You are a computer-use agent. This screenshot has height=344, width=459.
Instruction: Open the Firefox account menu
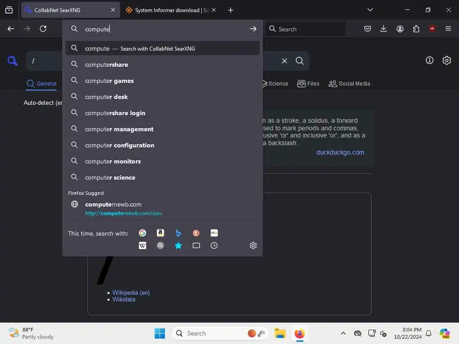[400, 29]
